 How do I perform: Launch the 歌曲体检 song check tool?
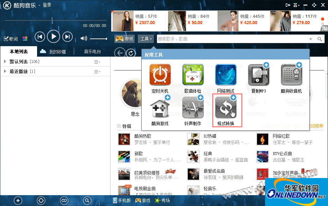click(x=193, y=79)
